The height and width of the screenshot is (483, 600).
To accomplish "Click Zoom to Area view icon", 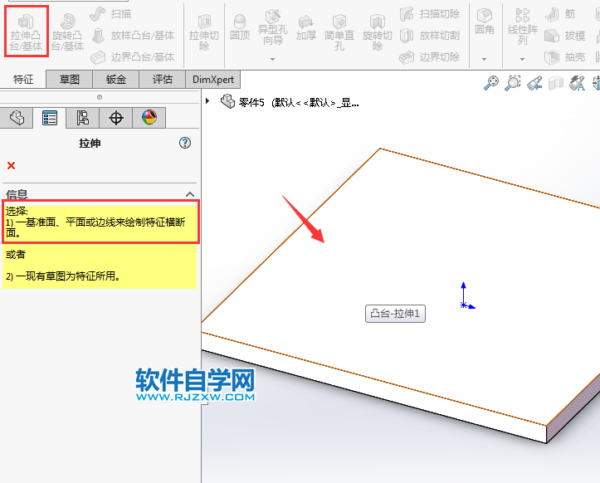I will tap(513, 83).
